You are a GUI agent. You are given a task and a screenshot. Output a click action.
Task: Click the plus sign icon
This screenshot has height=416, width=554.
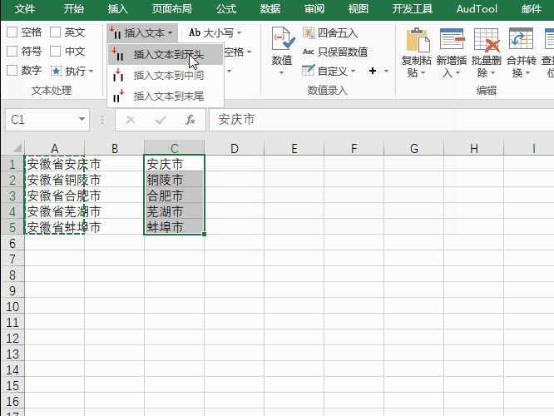pos(373,71)
